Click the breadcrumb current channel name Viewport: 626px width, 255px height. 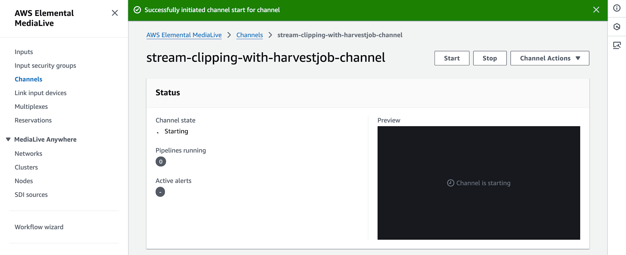click(x=340, y=35)
